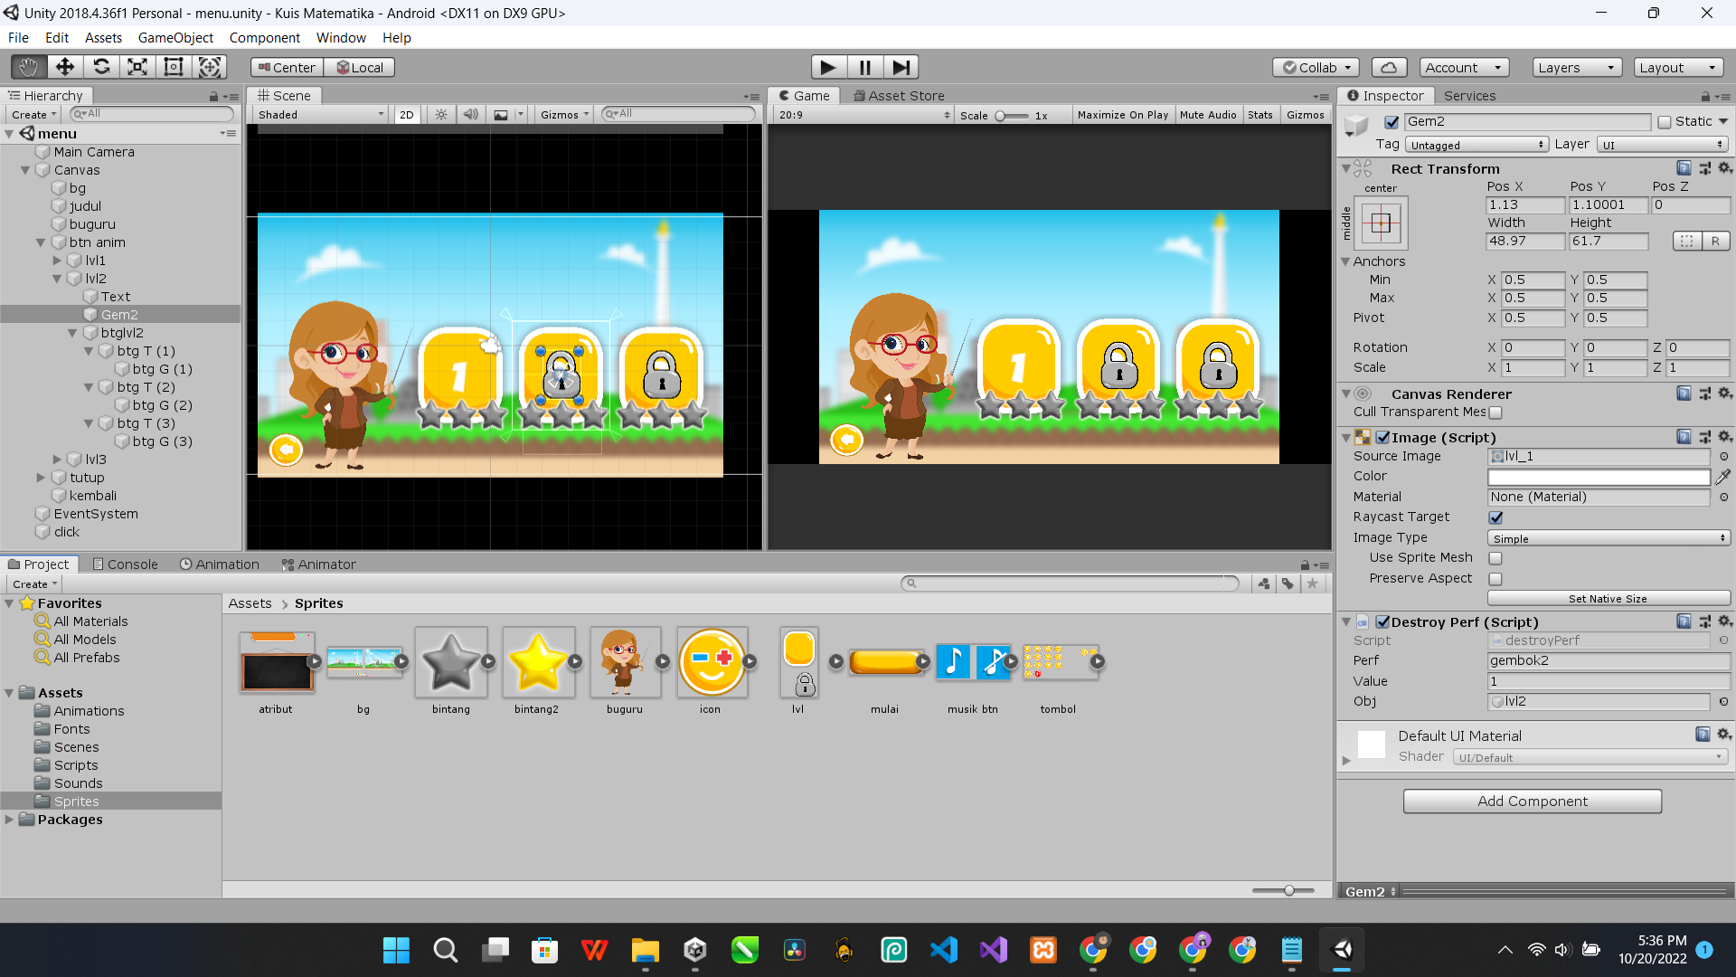Open the Layers dropdown
Image resolution: width=1736 pixels, height=977 pixels.
point(1576,67)
